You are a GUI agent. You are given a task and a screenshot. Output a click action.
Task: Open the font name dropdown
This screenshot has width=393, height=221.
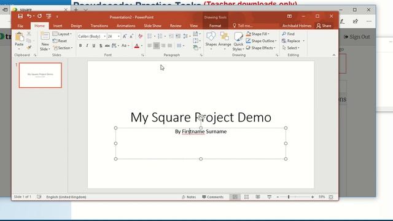click(105, 36)
